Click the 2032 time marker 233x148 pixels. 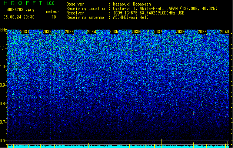pos(47,32)
